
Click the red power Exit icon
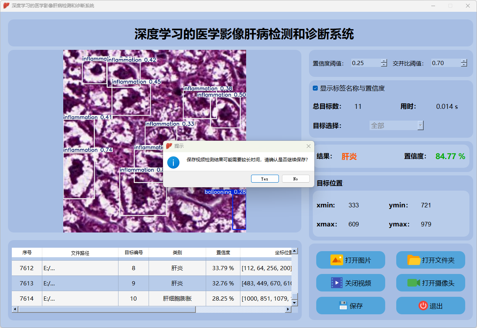click(423, 306)
